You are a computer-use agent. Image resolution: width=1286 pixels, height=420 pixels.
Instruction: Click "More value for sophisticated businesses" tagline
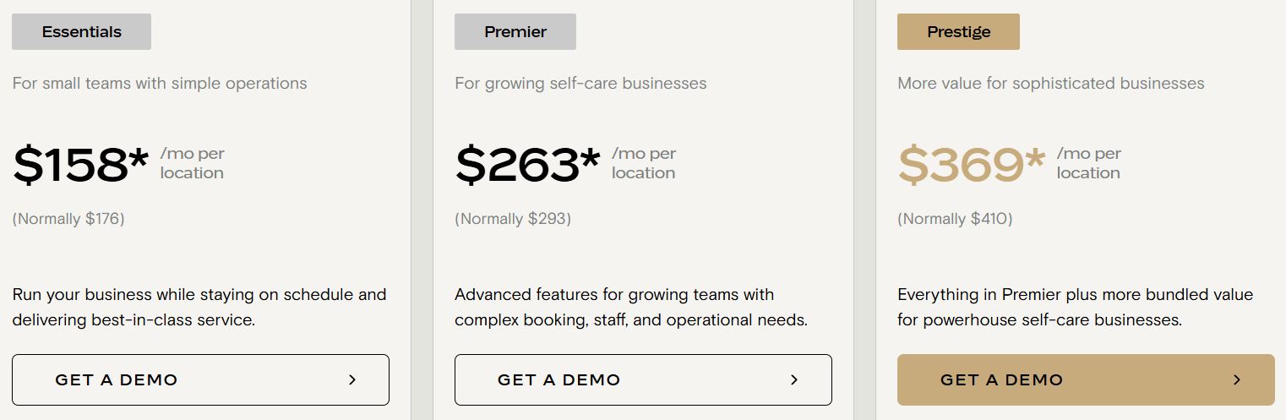[1050, 84]
